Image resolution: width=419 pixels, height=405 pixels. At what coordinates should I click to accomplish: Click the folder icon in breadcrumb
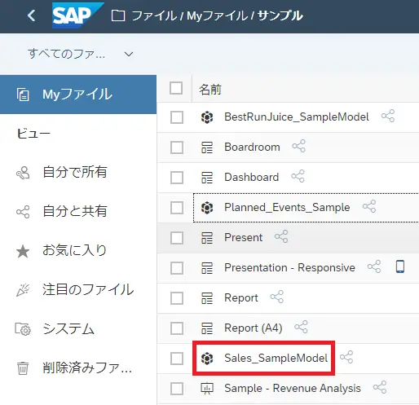click(x=118, y=15)
